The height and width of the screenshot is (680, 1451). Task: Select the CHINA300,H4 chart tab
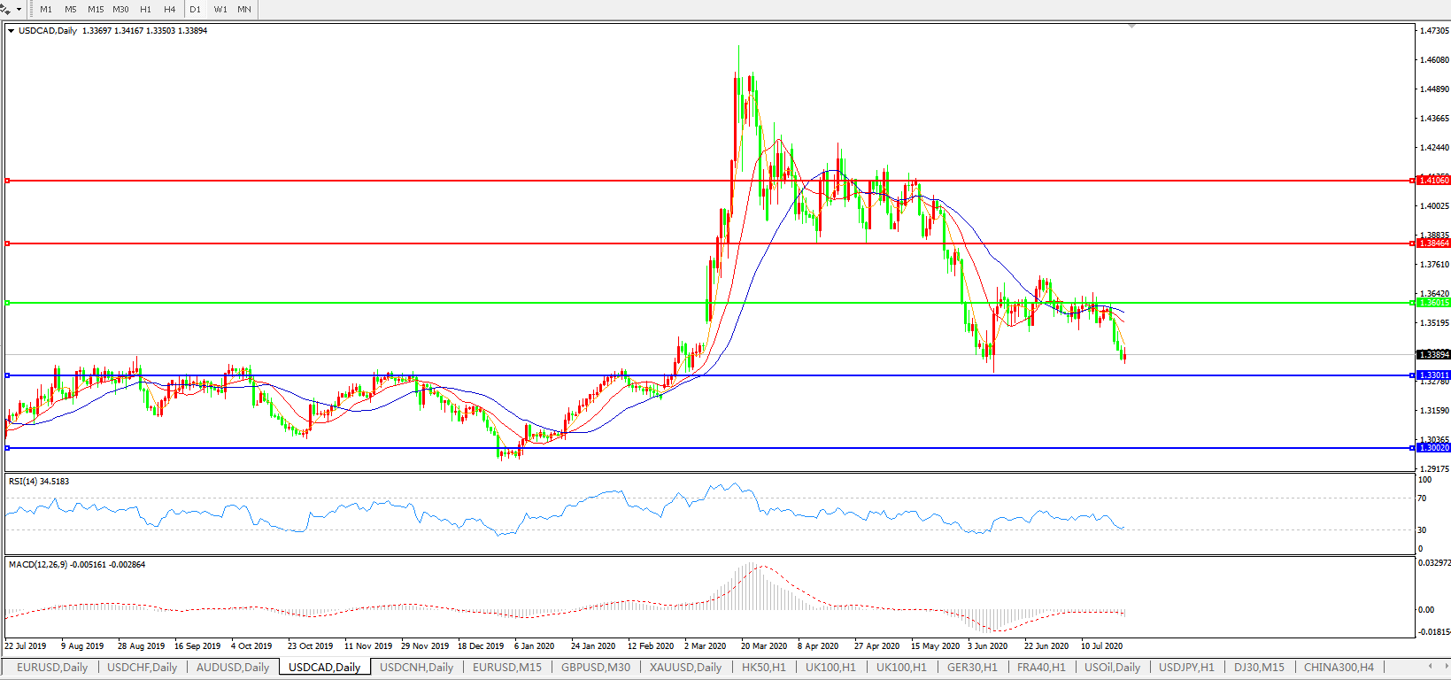tap(1339, 668)
